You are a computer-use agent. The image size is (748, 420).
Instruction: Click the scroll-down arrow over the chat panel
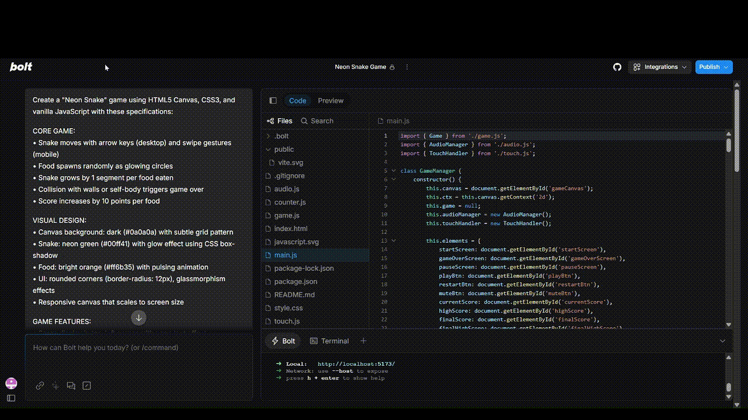(138, 318)
